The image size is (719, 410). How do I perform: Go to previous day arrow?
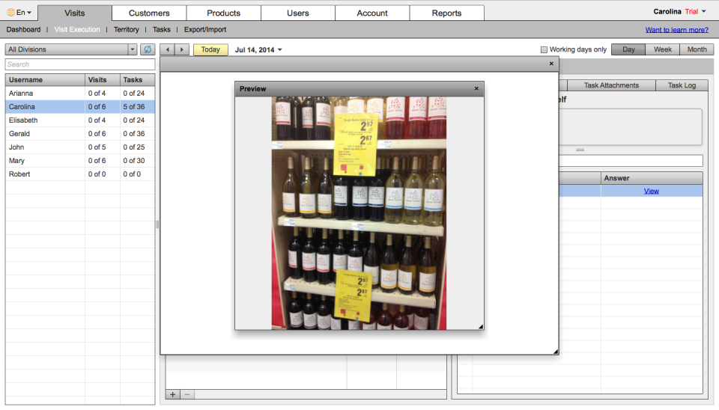pyautogui.click(x=167, y=49)
